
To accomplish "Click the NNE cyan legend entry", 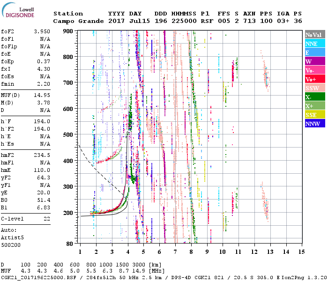I will click(x=314, y=44).
